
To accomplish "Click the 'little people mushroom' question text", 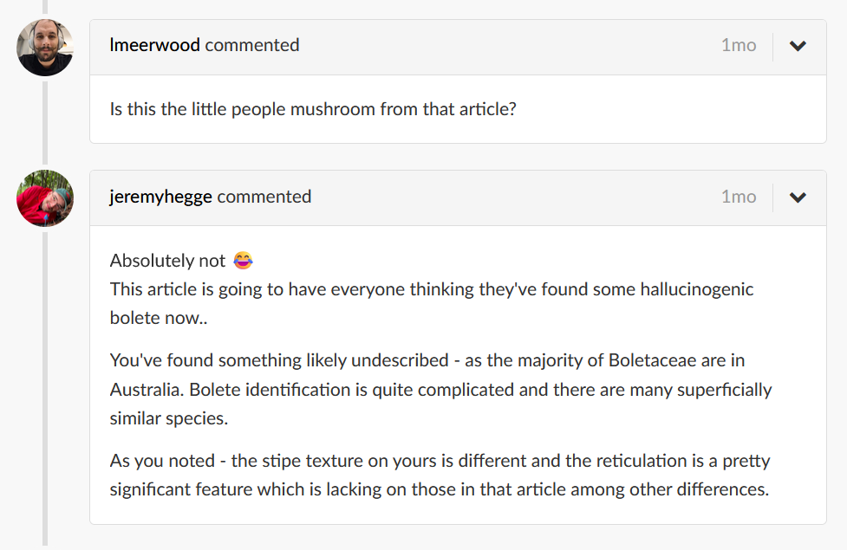I will tap(313, 110).
